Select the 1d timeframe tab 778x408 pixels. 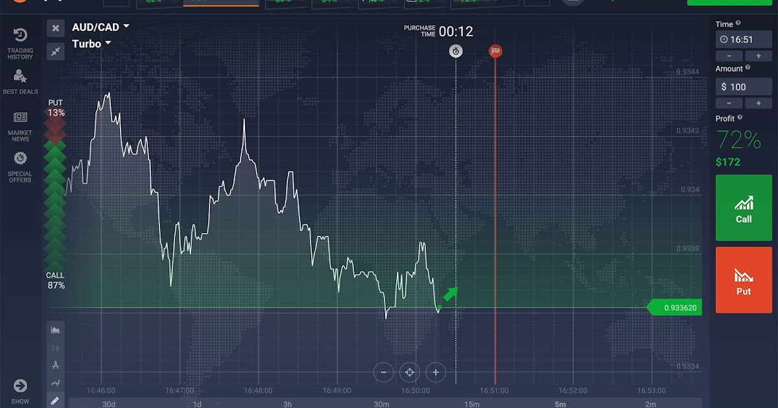coord(197,404)
